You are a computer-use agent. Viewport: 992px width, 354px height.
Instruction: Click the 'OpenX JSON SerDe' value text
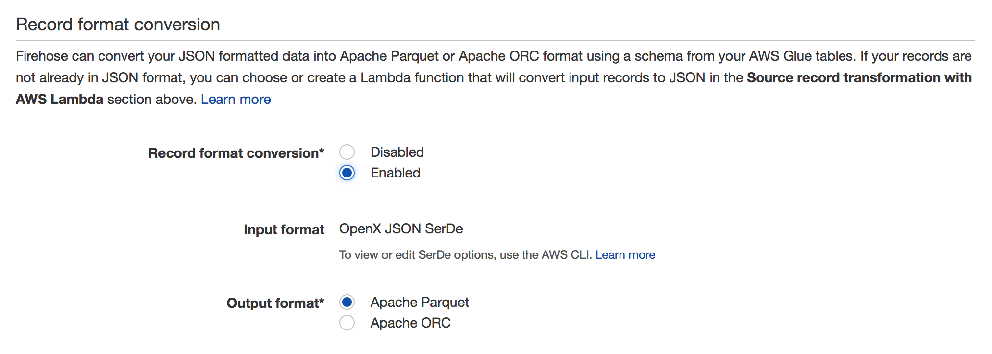[x=401, y=228]
